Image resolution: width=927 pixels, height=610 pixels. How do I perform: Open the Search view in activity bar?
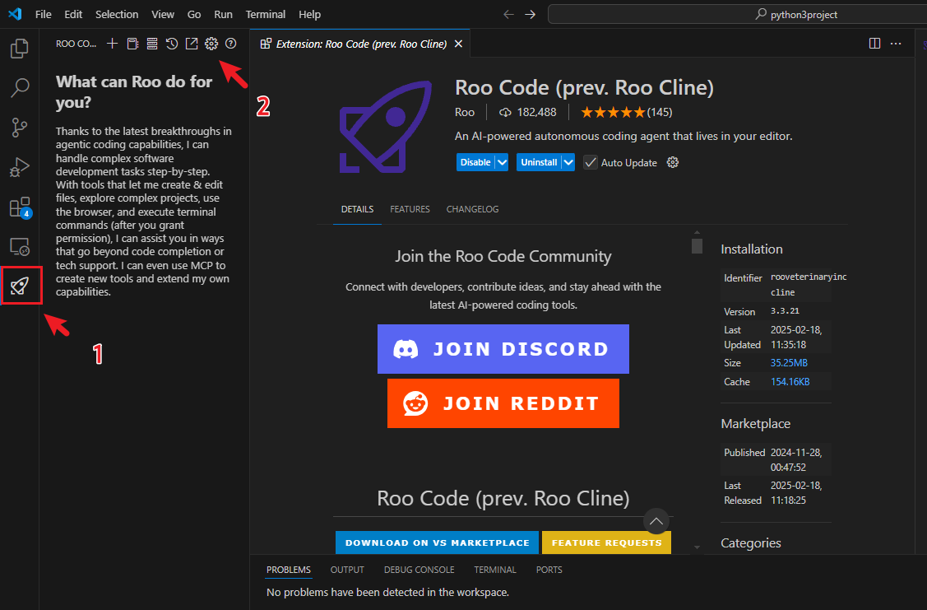20,87
